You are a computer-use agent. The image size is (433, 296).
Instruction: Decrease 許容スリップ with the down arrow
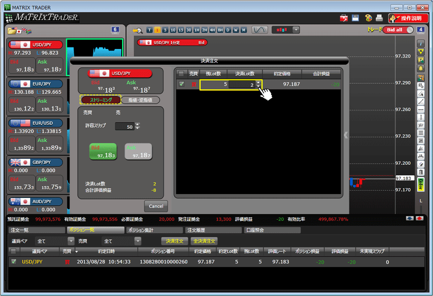pyautogui.click(x=138, y=128)
